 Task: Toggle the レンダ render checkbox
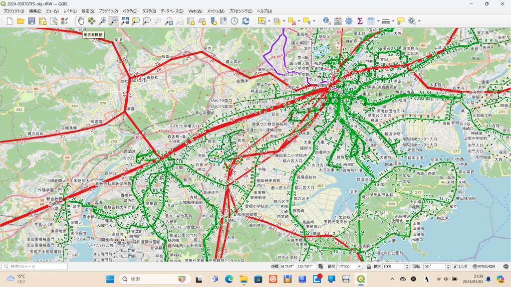455,267
